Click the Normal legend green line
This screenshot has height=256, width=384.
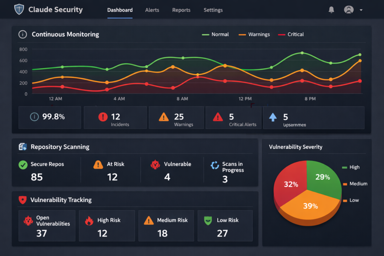pos(206,35)
